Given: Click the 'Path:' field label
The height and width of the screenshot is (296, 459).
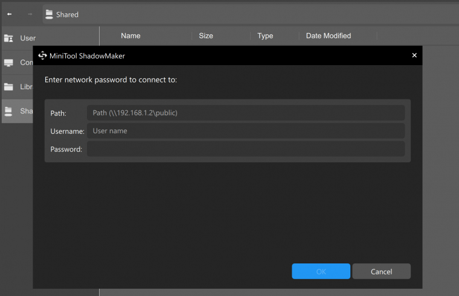Looking at the screenshot, I should coord(58,113).
